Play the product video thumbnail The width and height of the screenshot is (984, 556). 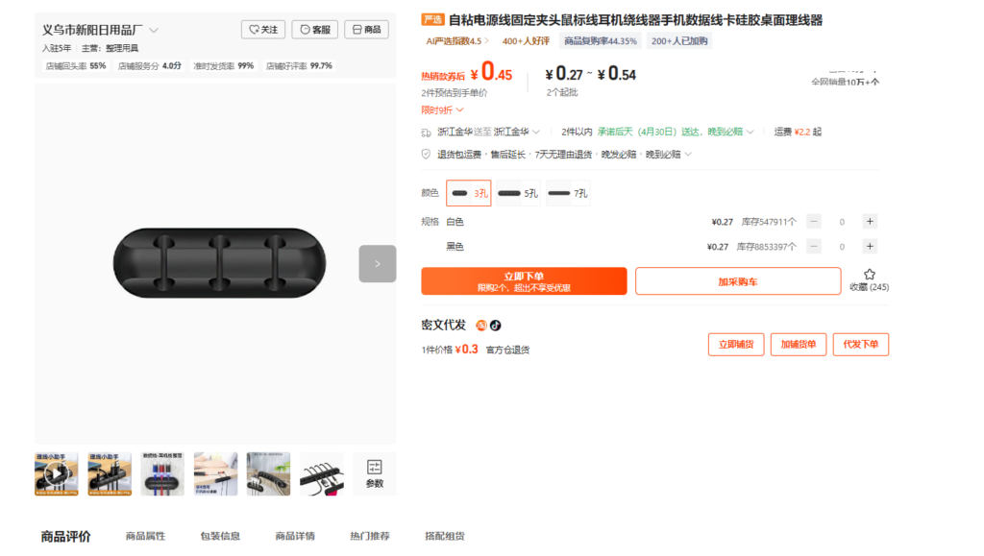(57, 473)
